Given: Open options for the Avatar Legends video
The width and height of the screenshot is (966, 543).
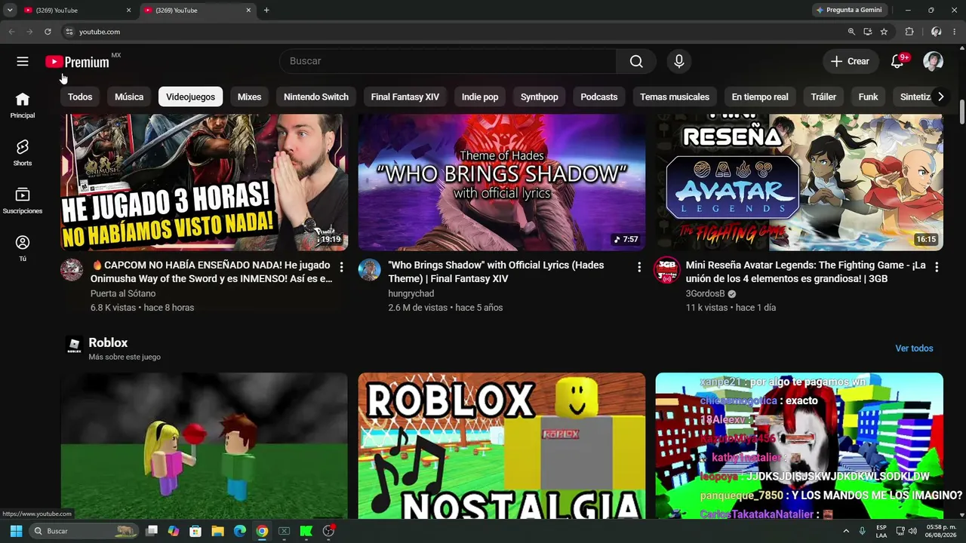Looking at the screenshot, I should tap(937, 267).
